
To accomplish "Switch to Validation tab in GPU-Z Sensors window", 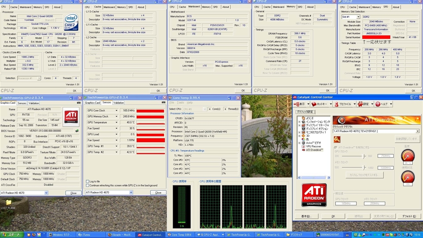I will [x=119, y=102].
